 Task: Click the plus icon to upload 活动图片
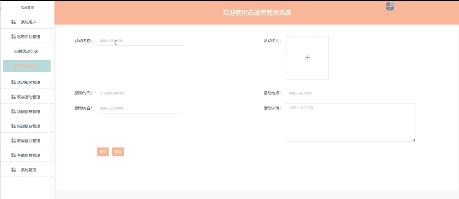(x=308, y=58)
